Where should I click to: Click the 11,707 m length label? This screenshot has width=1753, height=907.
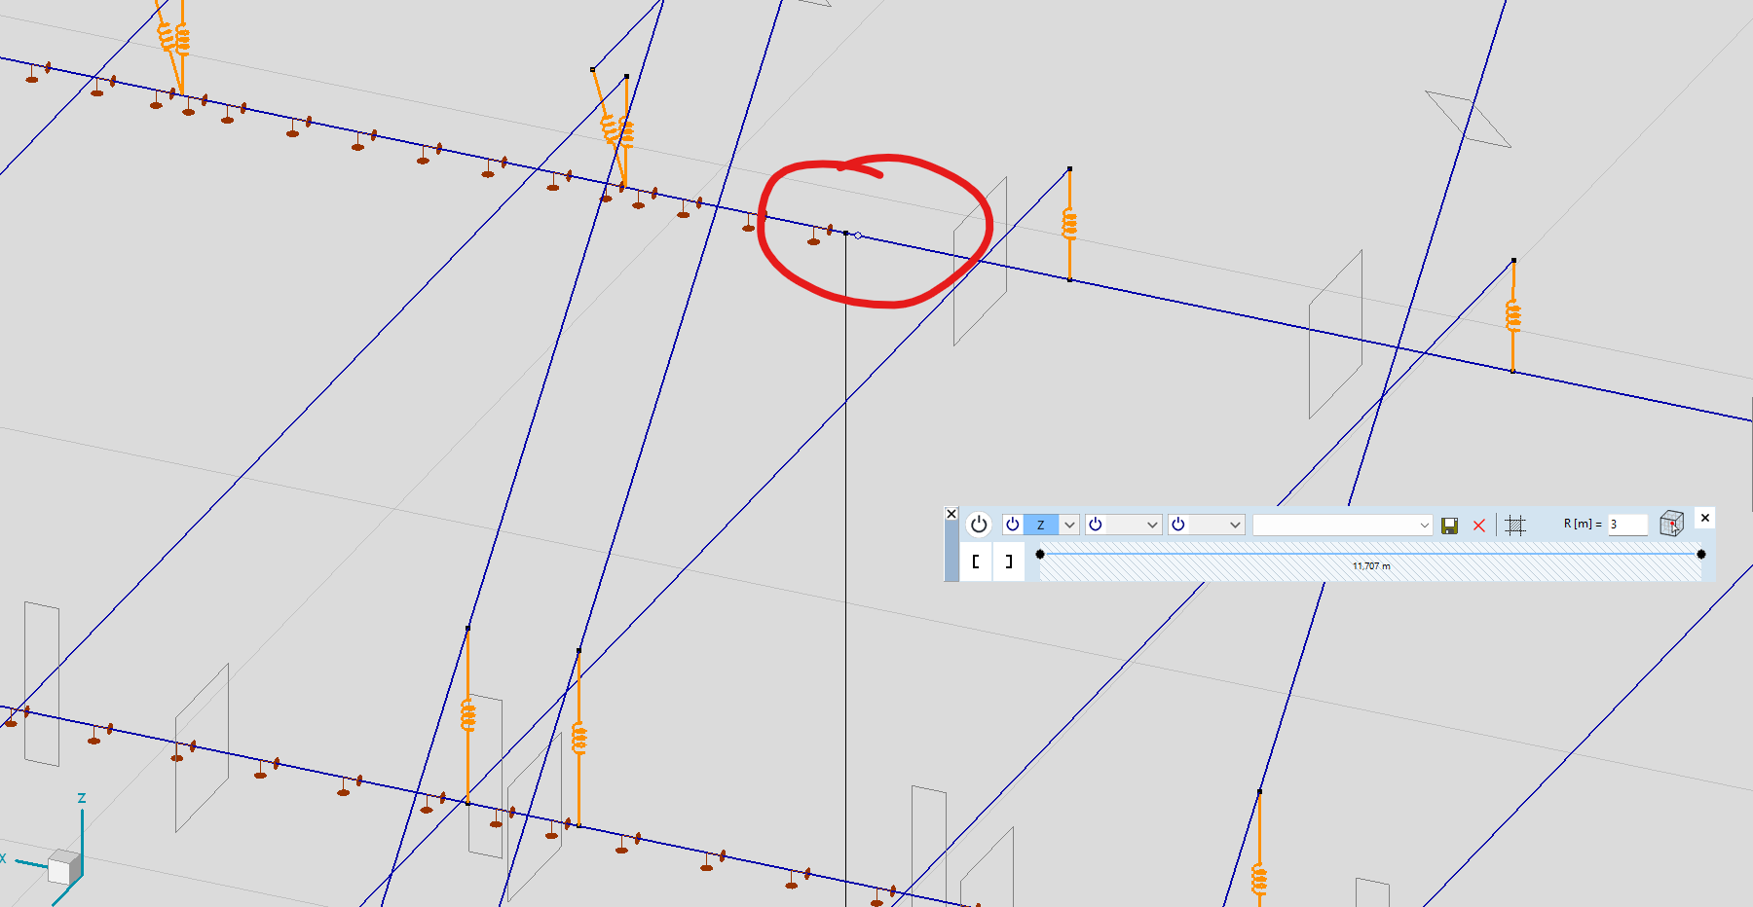(1371, 566)
